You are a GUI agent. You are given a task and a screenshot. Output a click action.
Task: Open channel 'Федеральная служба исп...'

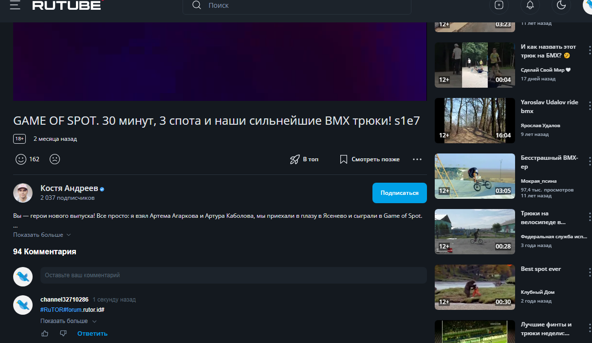(x=554, y=236)
